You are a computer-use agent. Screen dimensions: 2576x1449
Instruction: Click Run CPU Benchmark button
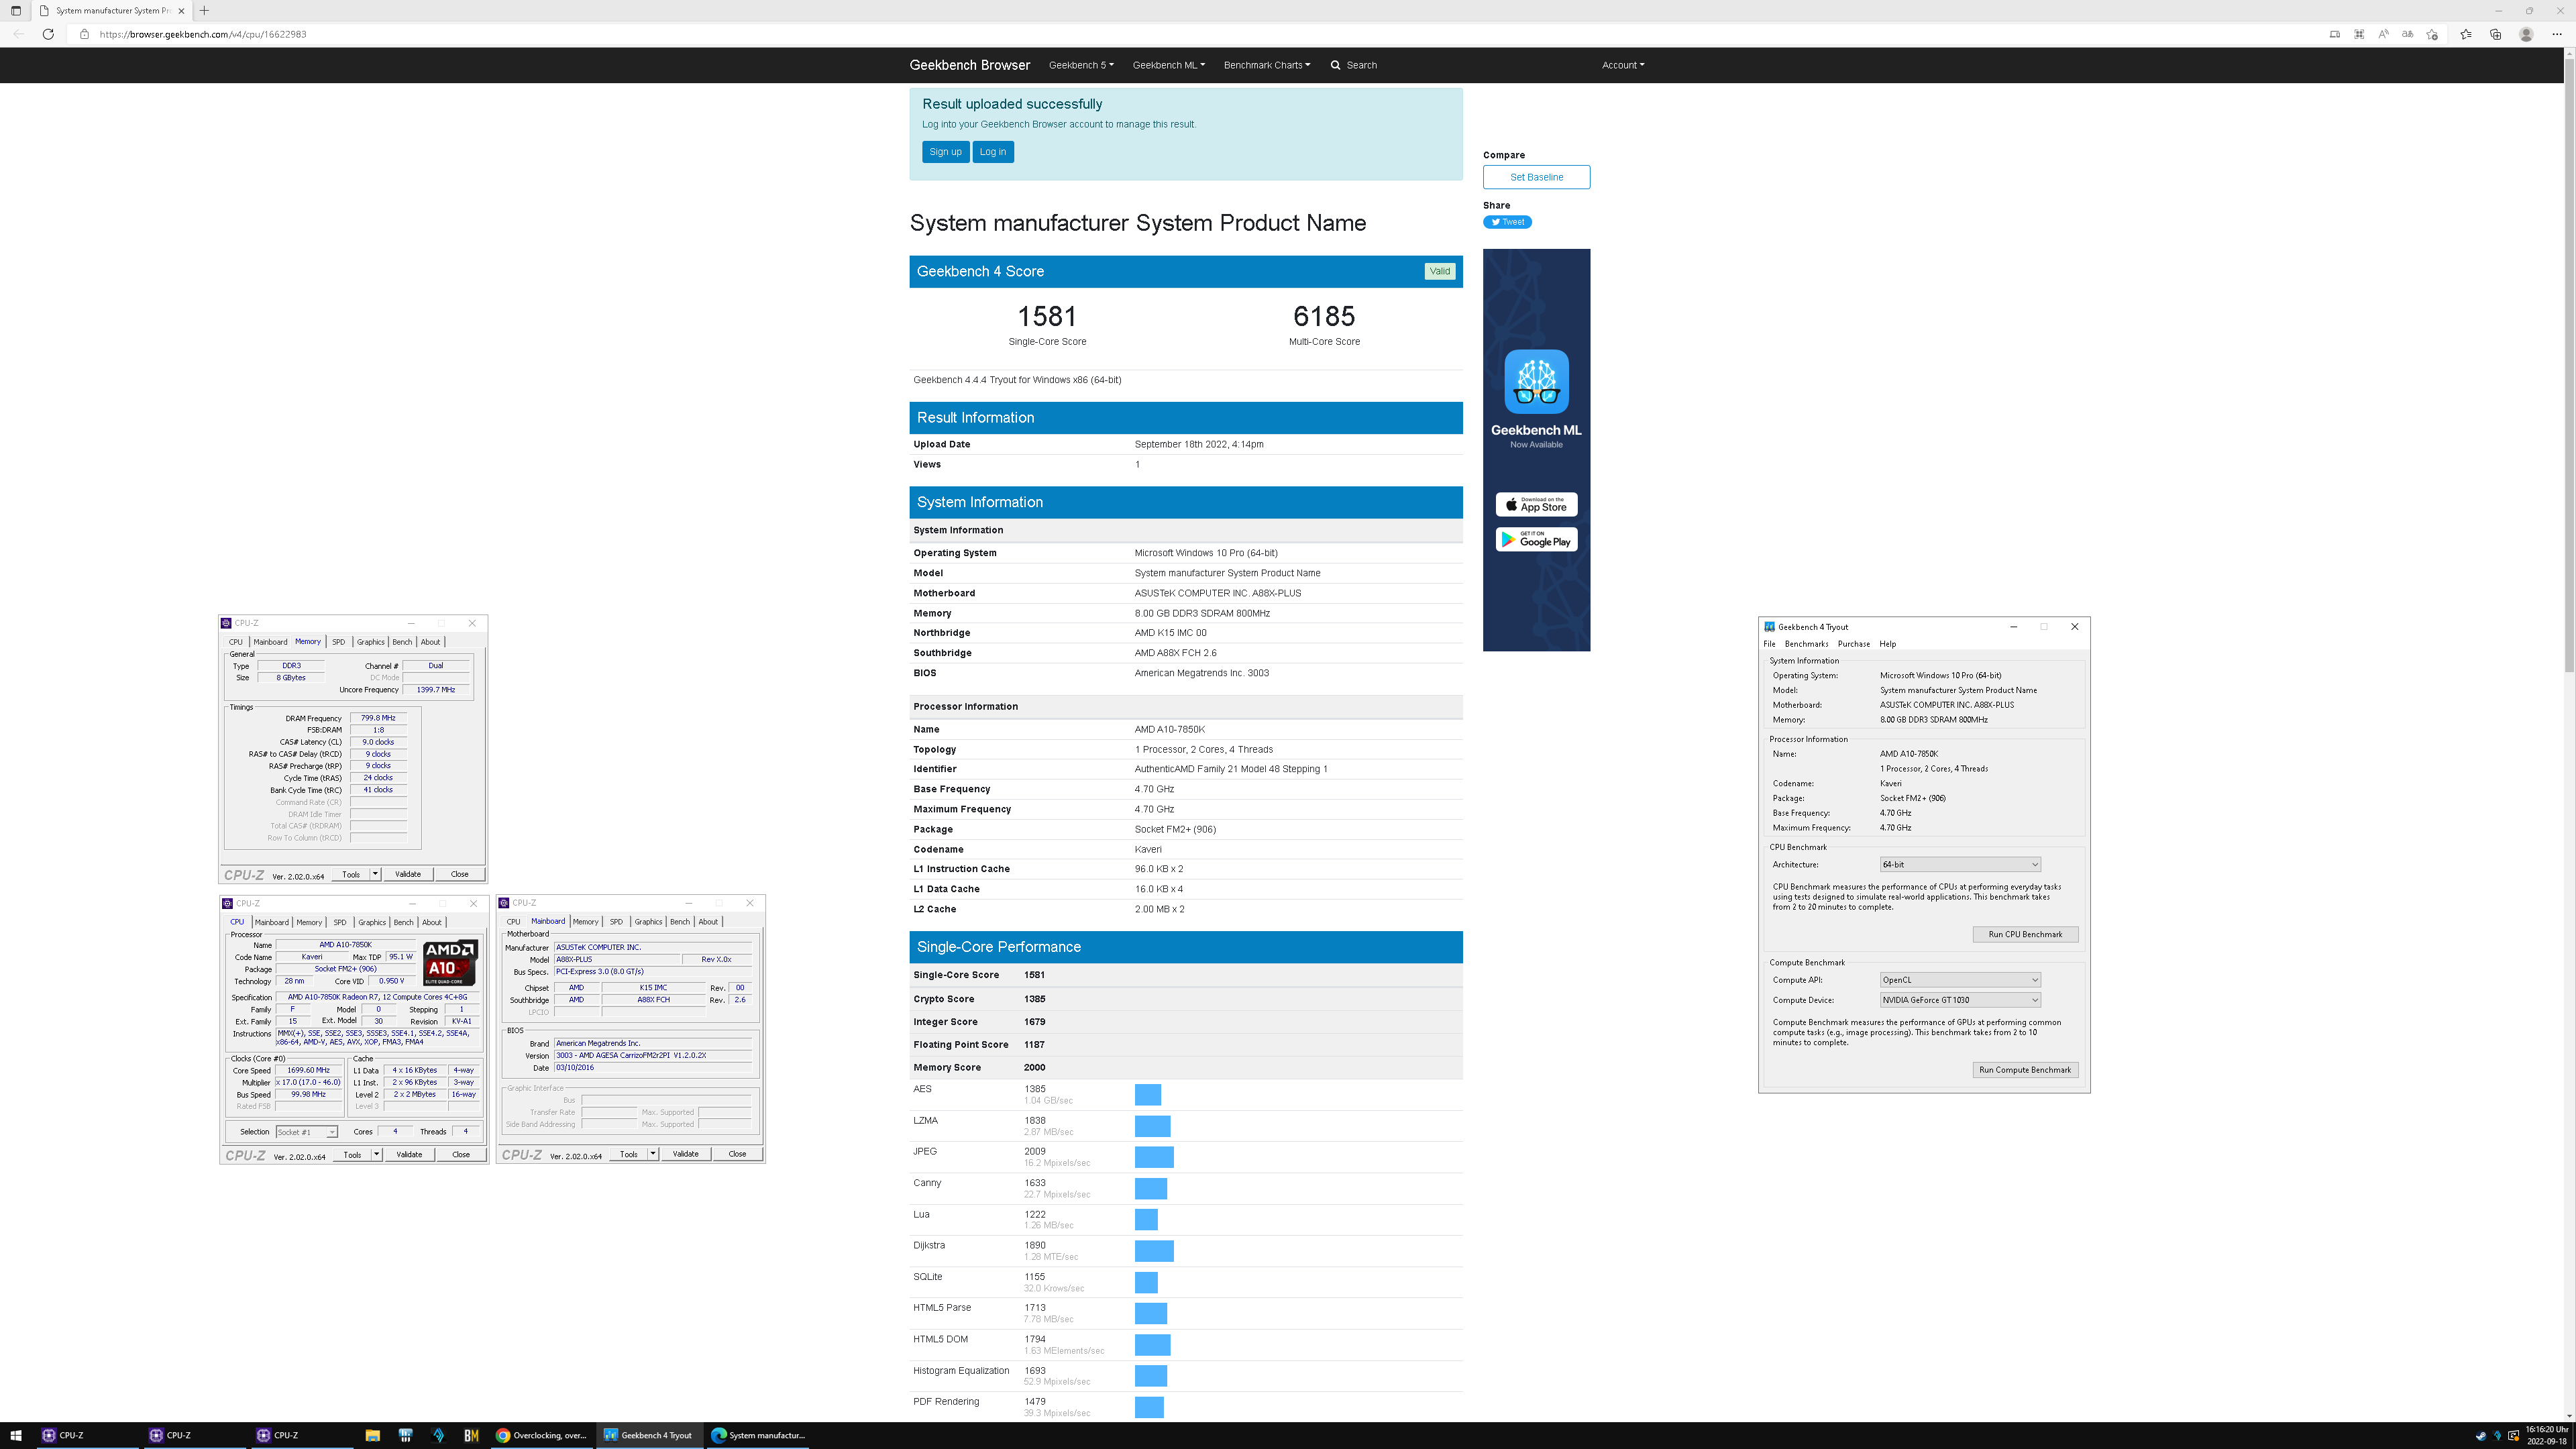click(x=2025, y=934)
